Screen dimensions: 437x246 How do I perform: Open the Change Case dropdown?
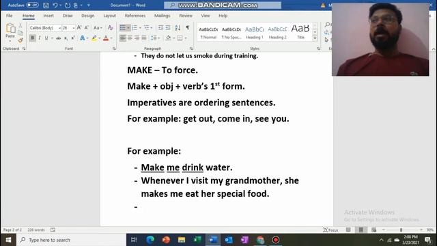98,27
